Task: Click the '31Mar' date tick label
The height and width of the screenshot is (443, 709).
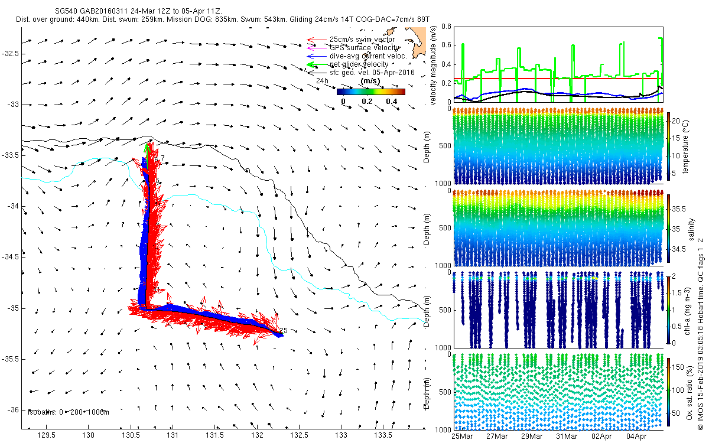Action: pos(567,437)
